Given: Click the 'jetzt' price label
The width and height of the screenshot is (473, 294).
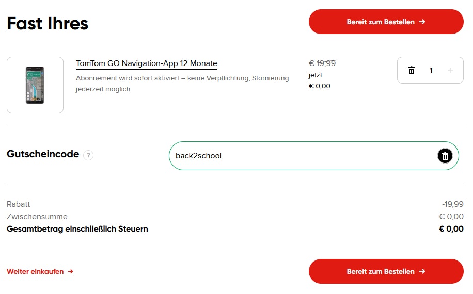Looking at the screenshot, I should [x=315, y=75].
